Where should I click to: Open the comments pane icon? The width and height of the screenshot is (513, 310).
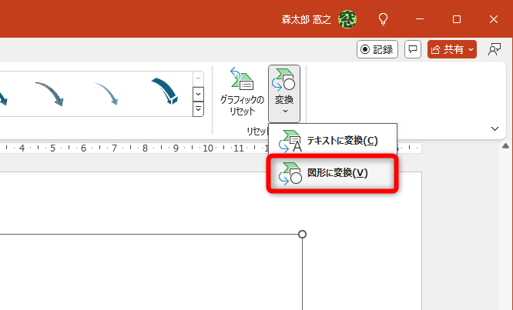point(413,49)
